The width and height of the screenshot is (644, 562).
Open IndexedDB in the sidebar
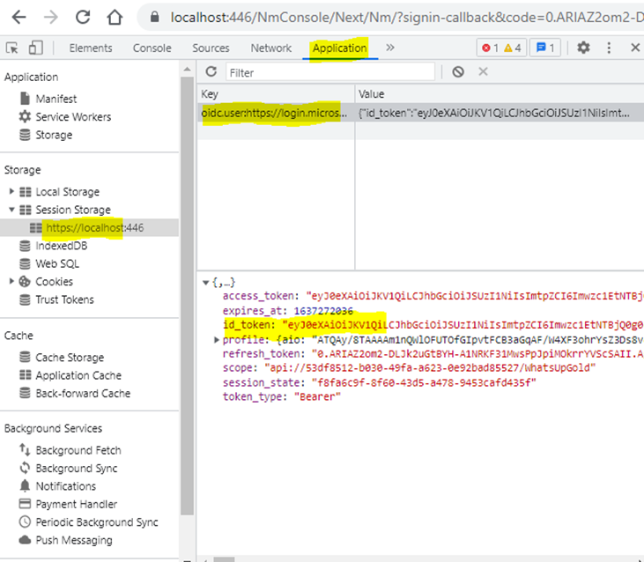(x=61, y=246)
